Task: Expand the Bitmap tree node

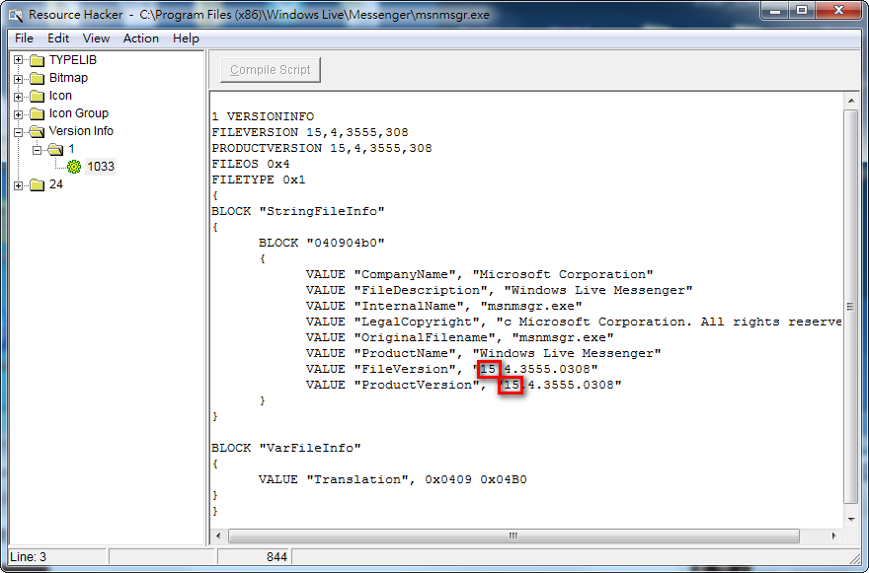Action: click(x=19, y=79)
